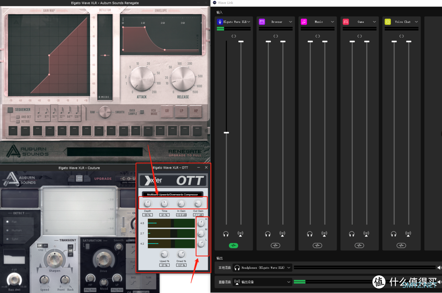Viewport: 442px width, 293px height.
Task: Click the Sharpen knob in Couture
Action: click(x=54, y=259)
